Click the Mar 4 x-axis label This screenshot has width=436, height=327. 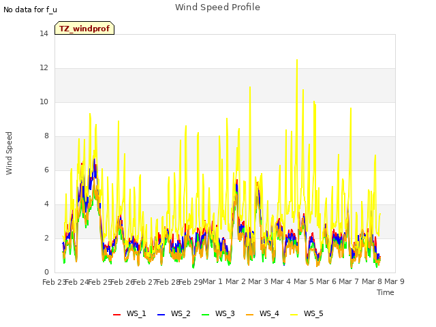point(281,281)
